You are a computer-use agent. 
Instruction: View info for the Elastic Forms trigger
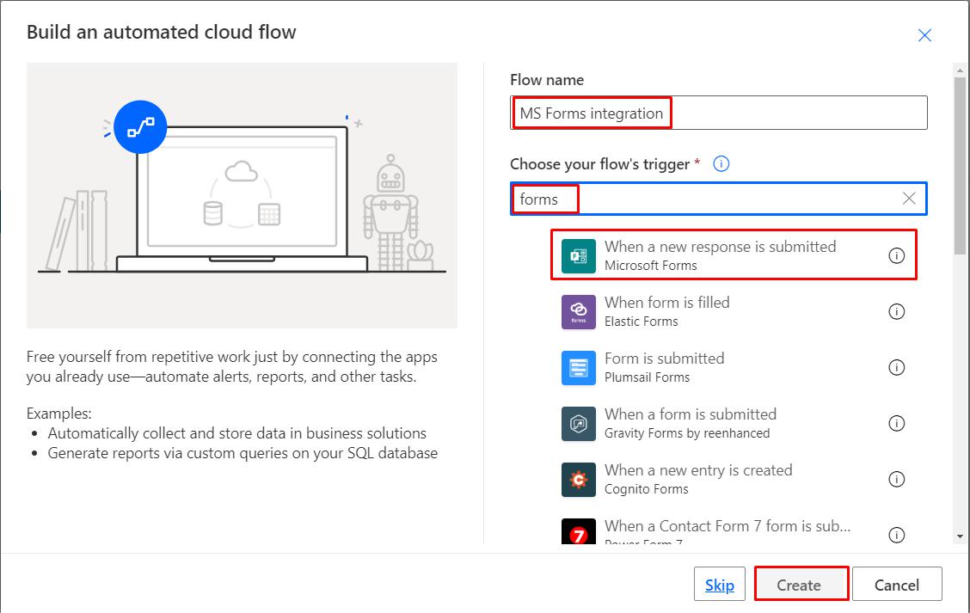pyautogui.click(x=896, y=311)
